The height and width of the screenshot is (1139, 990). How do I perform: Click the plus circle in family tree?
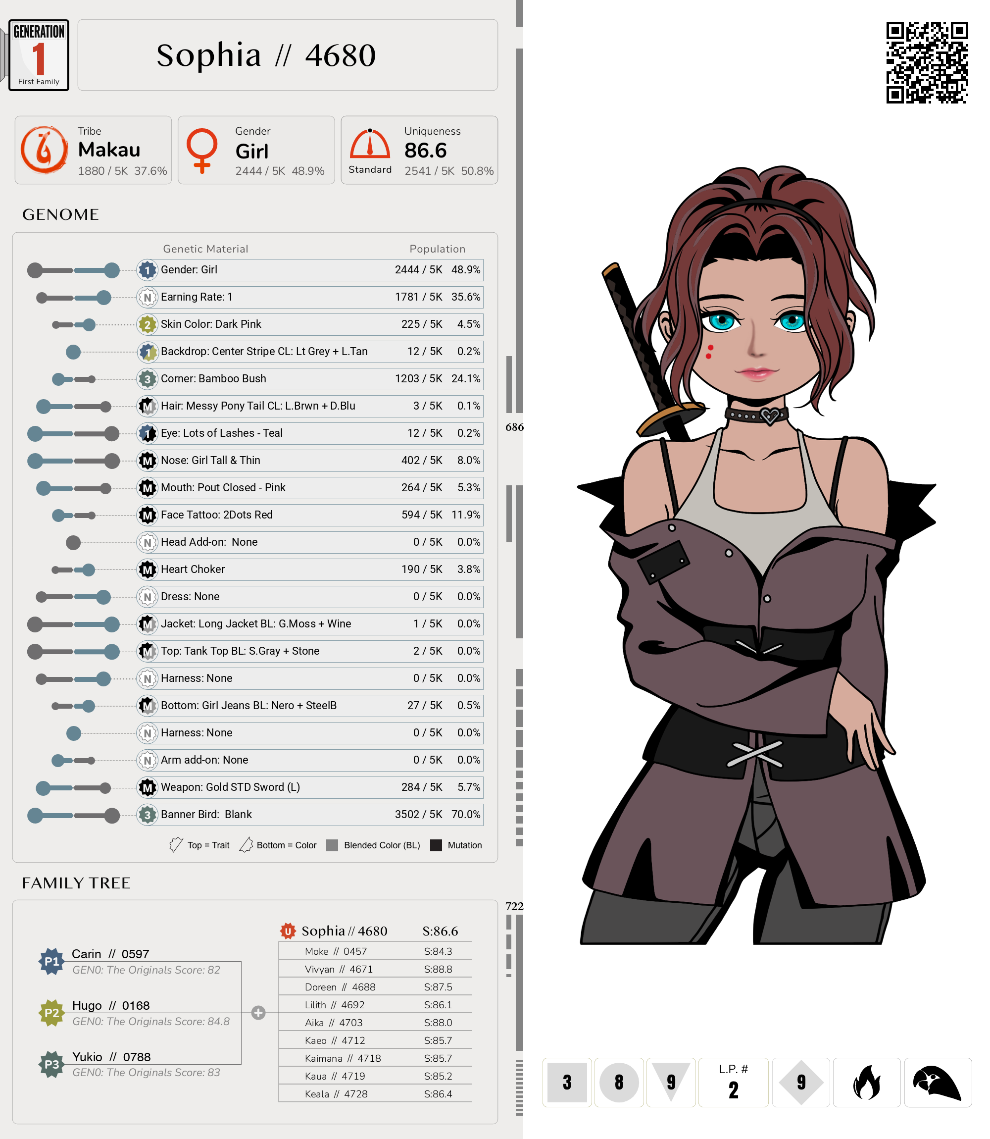(258, 1012)
